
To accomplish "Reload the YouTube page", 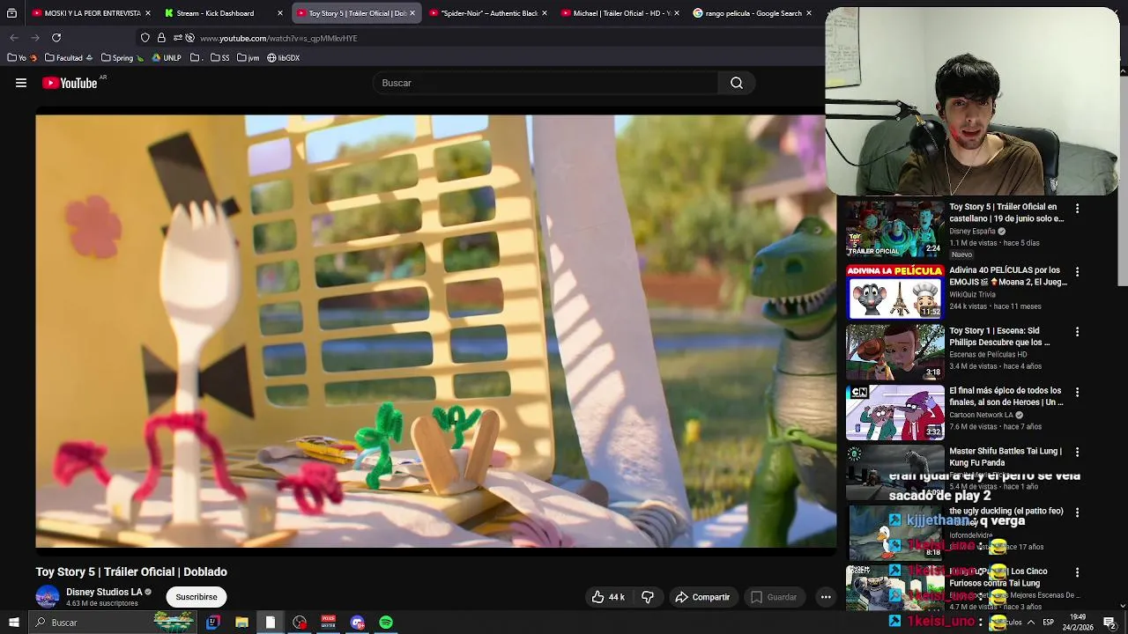I will pyautogui.click(x=56, y=38).
